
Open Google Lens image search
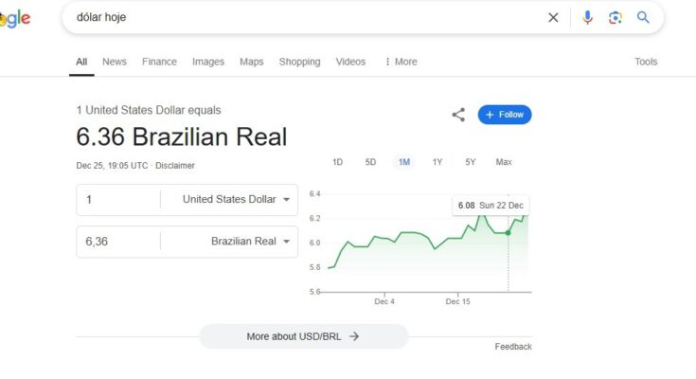click(x=616, y=17)
